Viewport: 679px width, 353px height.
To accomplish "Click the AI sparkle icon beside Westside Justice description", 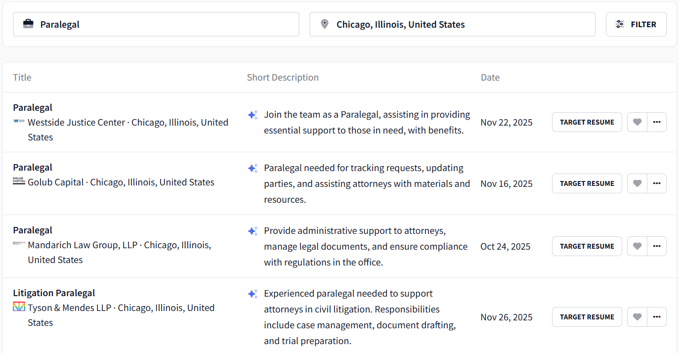I will [253, 115].
